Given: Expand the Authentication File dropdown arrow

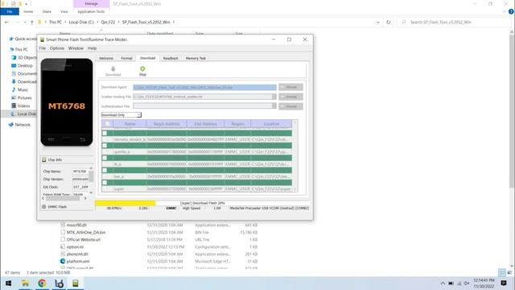Looking at the screenshot, I should (x=274, y=106).
